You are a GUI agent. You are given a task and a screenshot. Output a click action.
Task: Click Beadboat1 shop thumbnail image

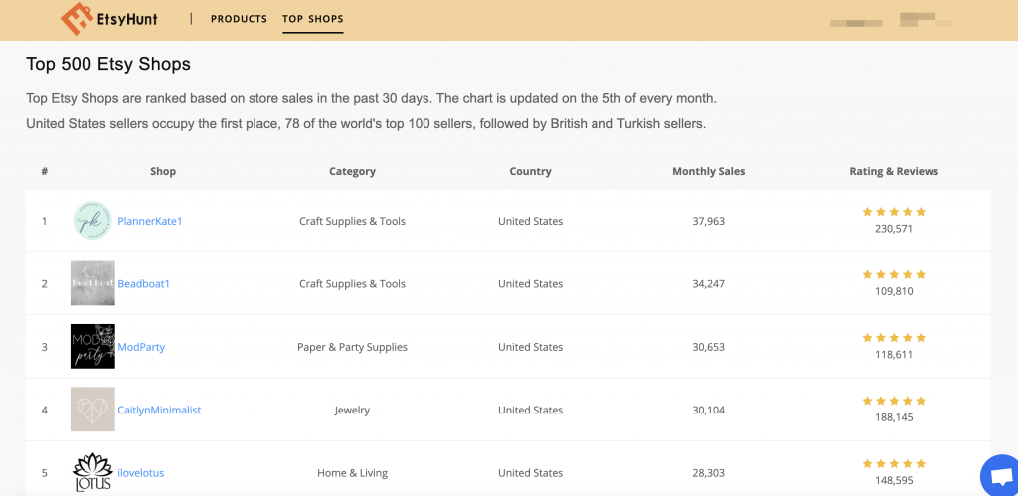[92, 283]
